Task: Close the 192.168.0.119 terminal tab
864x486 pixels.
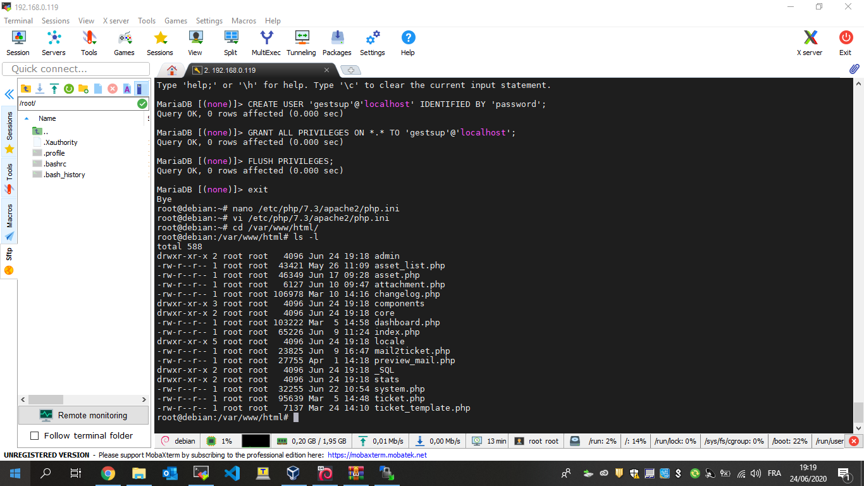Action: click(x=327, y=70)
